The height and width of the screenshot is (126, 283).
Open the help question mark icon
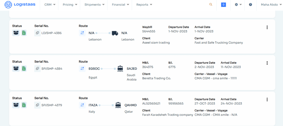[250, 5]
